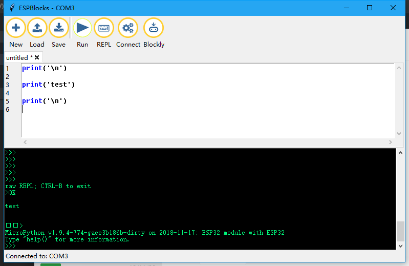The height and width of the screenshot is (266, 409).
Task: Open the Load file icon
Action: point(37,28)
